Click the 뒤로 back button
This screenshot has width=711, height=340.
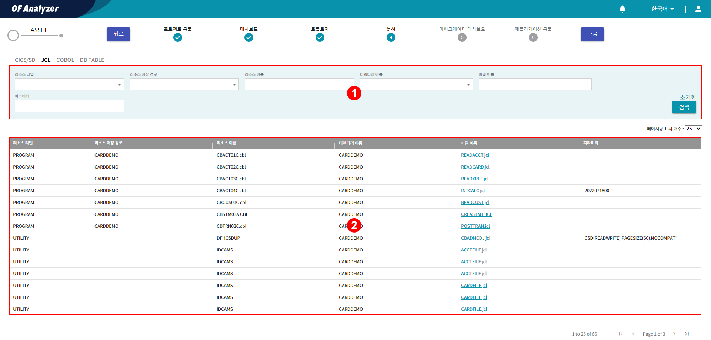pos(118,34)
